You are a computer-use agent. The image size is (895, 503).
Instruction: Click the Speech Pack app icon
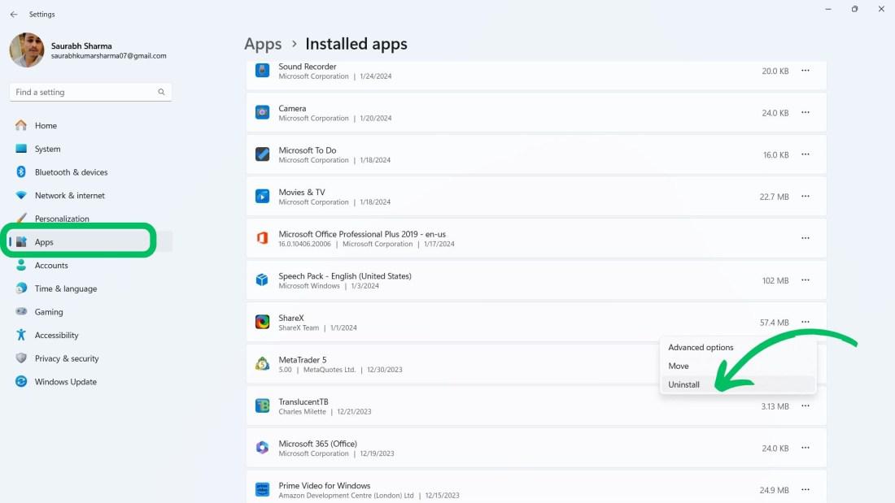tap(262, 280)
